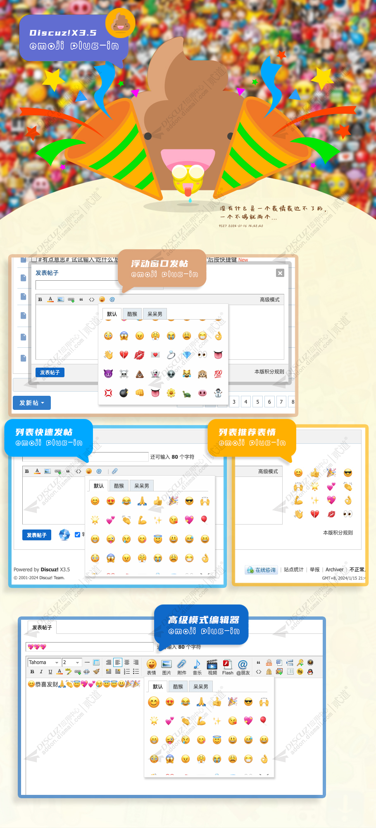376x828 pixels.
Task: Click eyes emoji in recommended emoji list
Action: click(x=348, y=514)
